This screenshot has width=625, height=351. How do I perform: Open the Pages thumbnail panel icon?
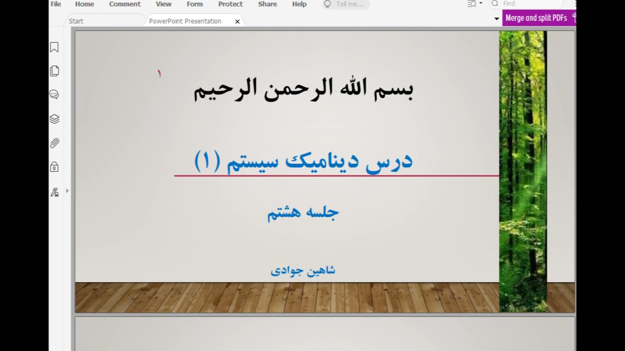54,71
